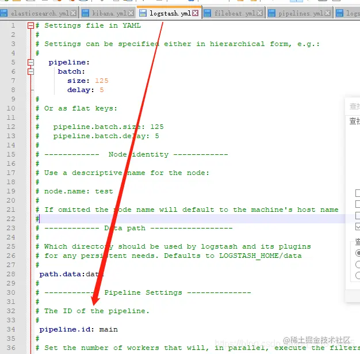Click the 'path.data' key on line 28
Image resolution: width=360 pixels, height=354 pixels.
click(61, 274)
